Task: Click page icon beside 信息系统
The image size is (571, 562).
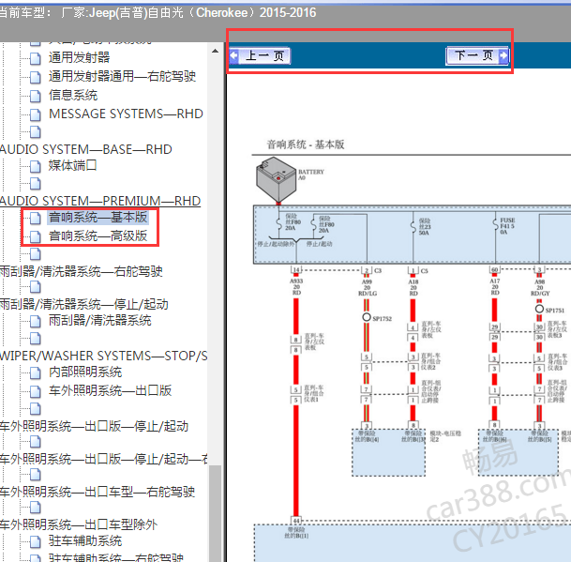Action: pos(36,96)
